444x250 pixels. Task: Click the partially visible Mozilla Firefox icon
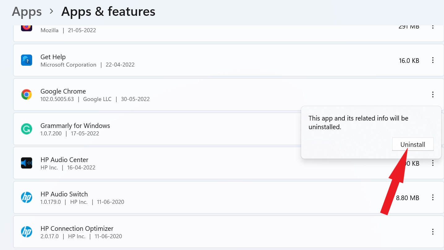[27, 27]
